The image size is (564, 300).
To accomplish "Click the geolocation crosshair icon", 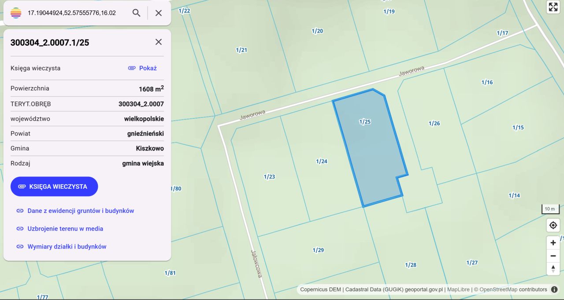I will point(553,225).
